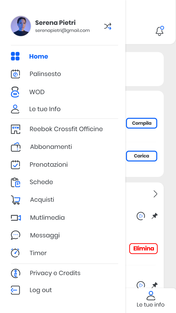Viewport: 176px width, 313px height.
Task: Open the Reebok Crossfit Officine gym icon
Action: pyautogui.click(x=15, y=129)
